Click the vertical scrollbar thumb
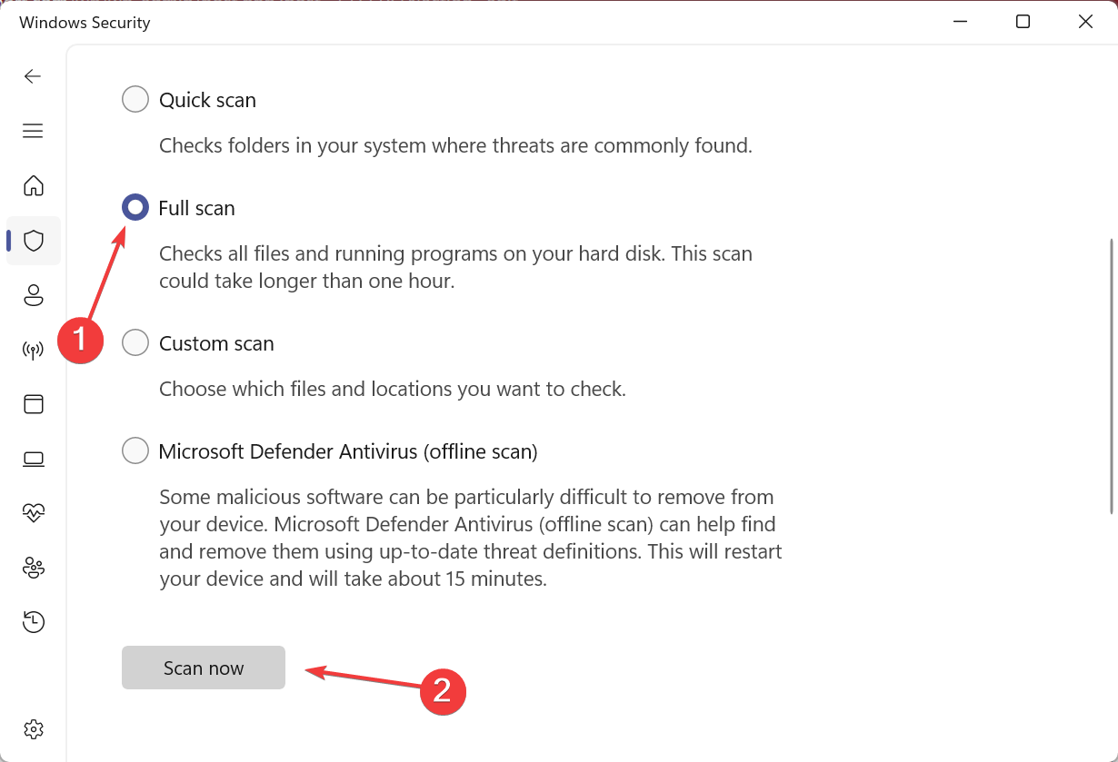This screenshot has width=1118, height=762. point(1111,375)
